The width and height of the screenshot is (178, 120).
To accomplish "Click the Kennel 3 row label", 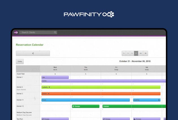I will (20, 94).
